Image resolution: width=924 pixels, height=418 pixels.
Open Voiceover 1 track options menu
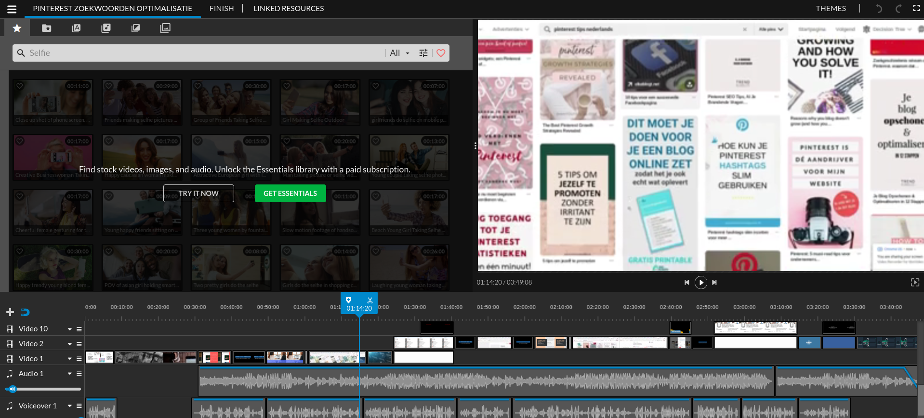point(79,406)
